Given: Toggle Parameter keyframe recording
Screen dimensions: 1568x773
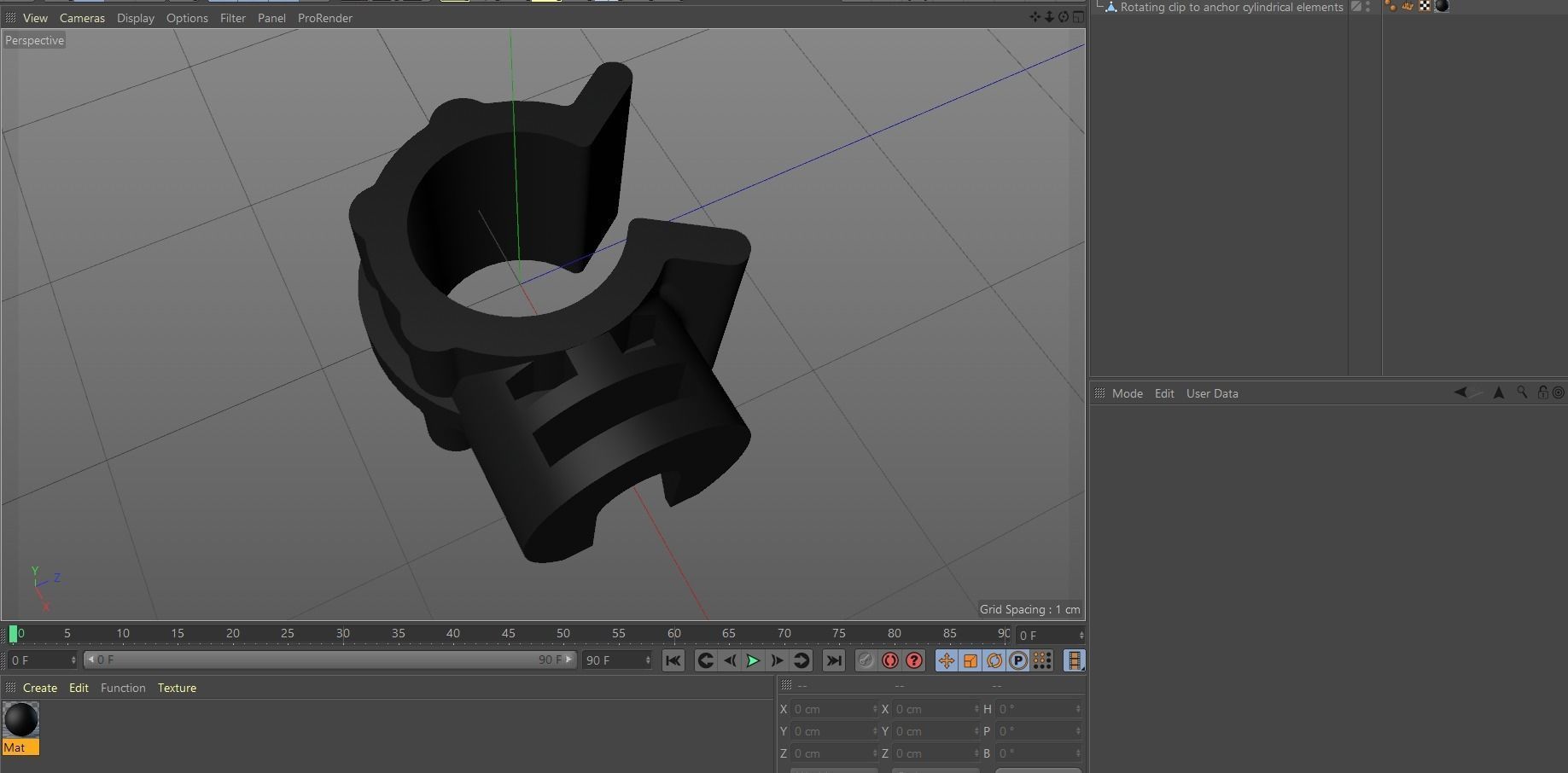Looking at the screenshot, I should click(x=1018, y=660).
